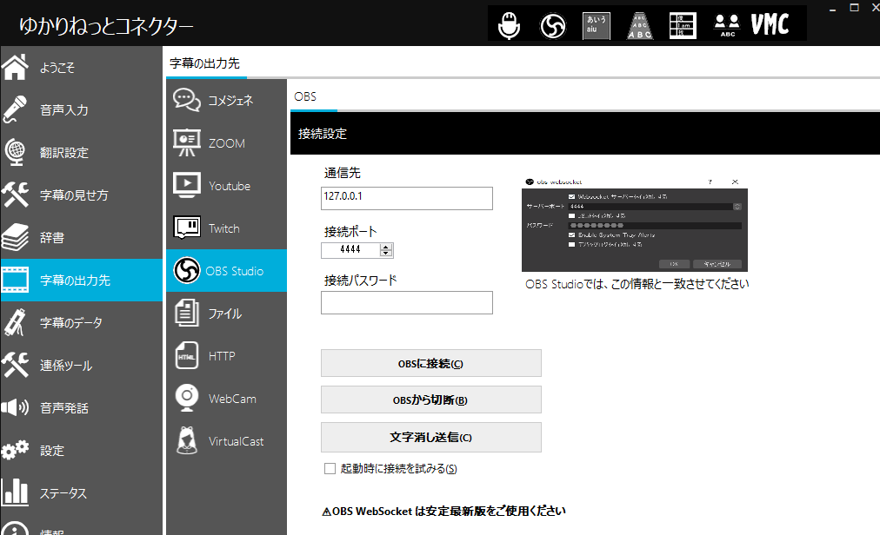Click the 字幕の出力先 tab header
The width and height of the screenshot is (880, 535).
click(x=205, y=64)
